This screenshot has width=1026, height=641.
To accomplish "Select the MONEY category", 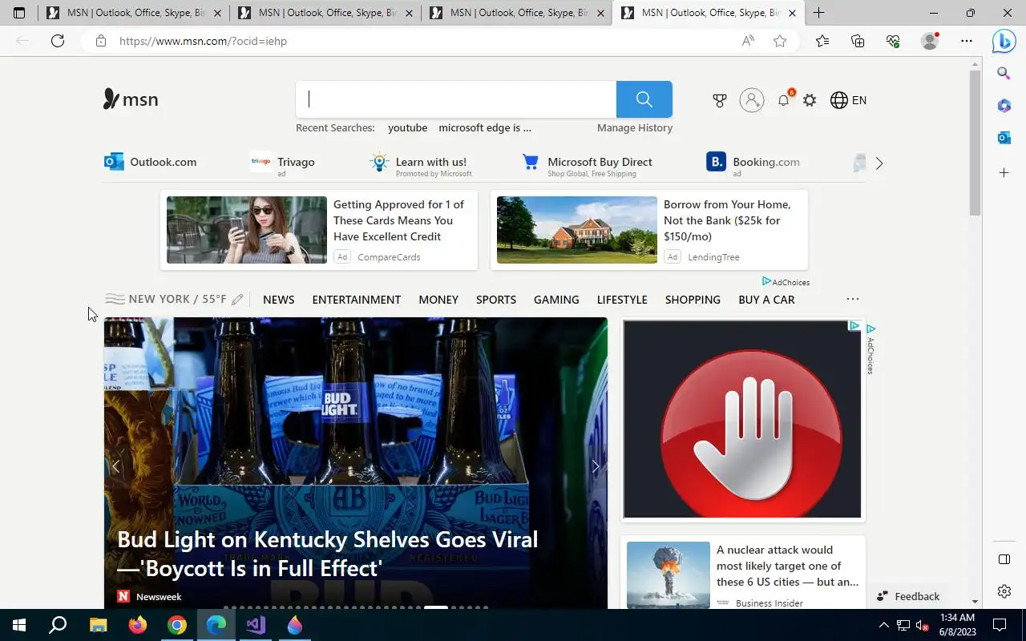I will click(438, 300).
